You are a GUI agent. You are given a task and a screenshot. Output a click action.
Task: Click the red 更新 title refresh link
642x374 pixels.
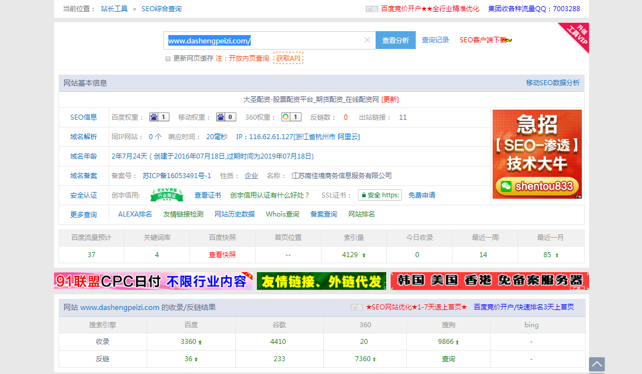(x=390, y=99)
